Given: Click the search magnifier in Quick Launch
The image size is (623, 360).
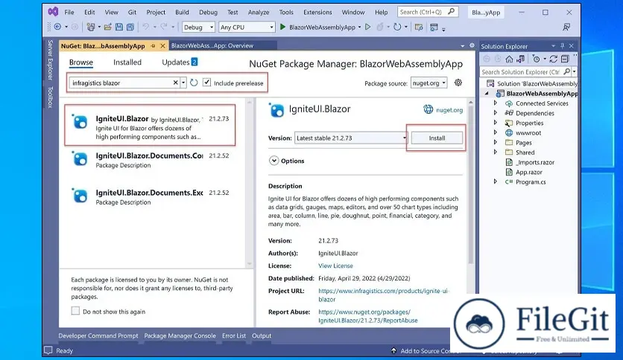Looking at the screenshot, I should coord(452,12).
